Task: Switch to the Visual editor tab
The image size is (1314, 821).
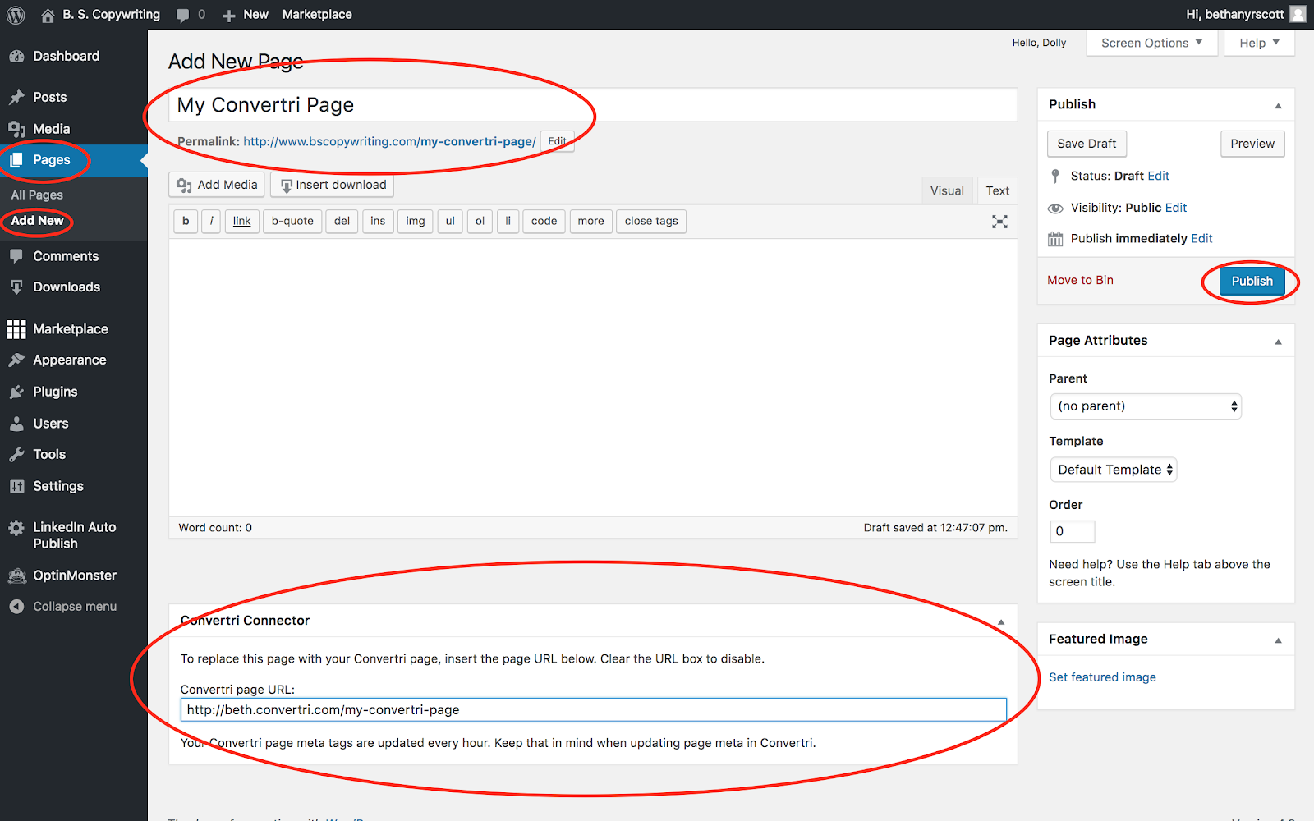Action: 947,190
